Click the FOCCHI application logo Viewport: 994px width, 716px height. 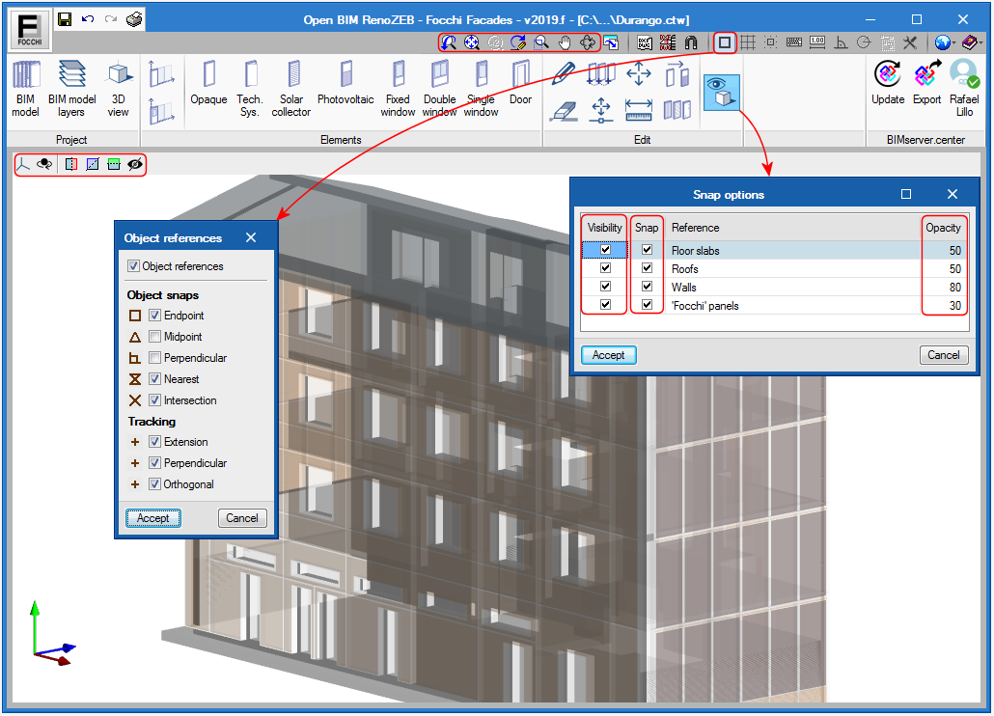pos(29,31)
